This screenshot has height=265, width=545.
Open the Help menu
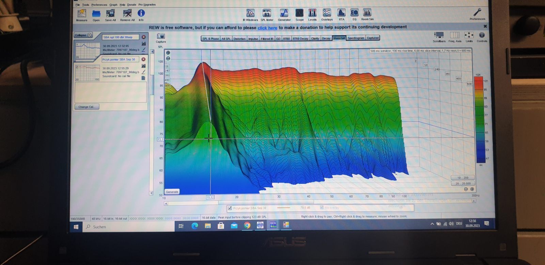[x=122, y=5]
